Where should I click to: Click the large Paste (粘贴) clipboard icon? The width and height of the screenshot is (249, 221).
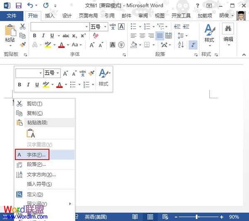[x=10, y=33]
